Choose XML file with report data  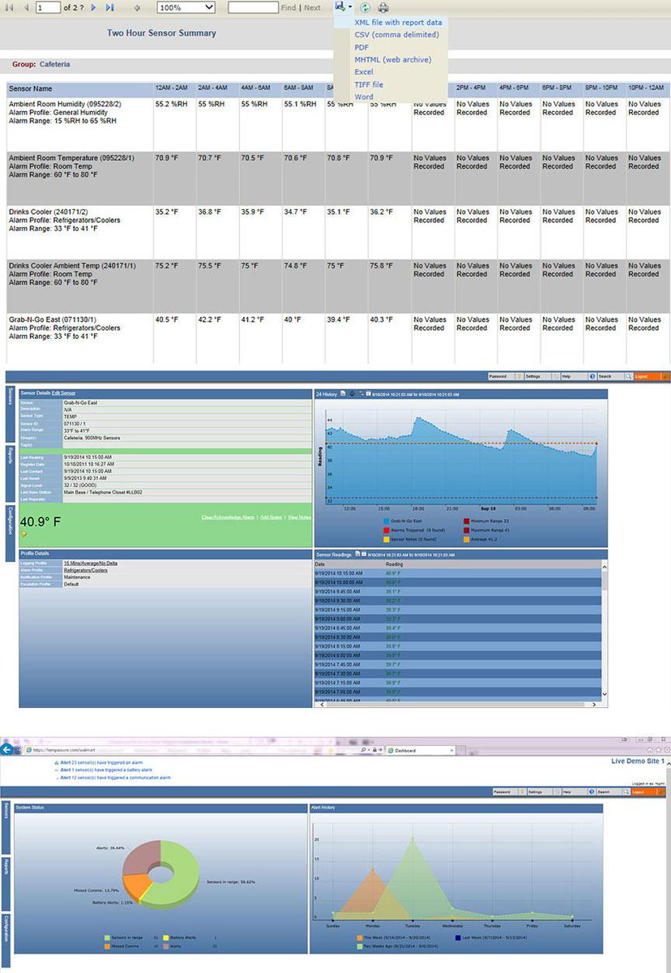[398, 23]
